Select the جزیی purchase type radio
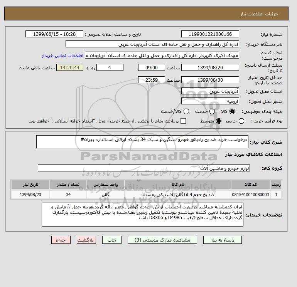Screen dimensions: 297x287 (241, 121)
